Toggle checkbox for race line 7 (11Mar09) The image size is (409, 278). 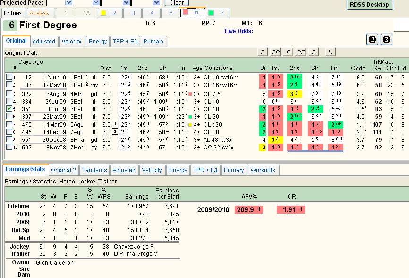click(x=9, y=124)
